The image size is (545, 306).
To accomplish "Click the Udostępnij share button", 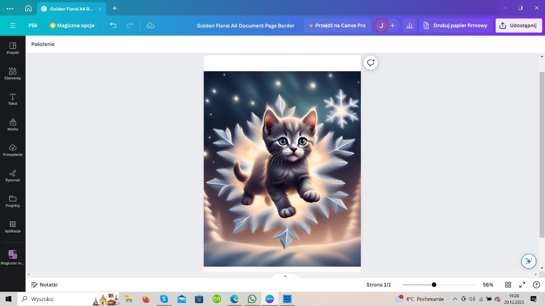I will coord(518,25).
